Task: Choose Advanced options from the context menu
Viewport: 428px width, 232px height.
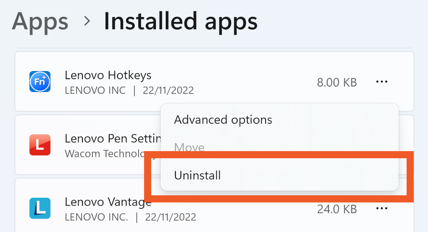Action: coord(223,120)
